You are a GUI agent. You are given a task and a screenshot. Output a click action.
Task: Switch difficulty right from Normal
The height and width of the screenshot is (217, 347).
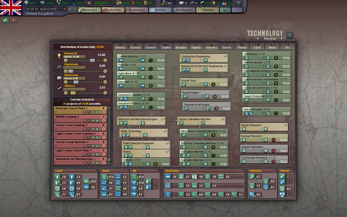tap(282, 39)
